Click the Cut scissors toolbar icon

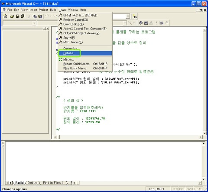coord(29,16)
